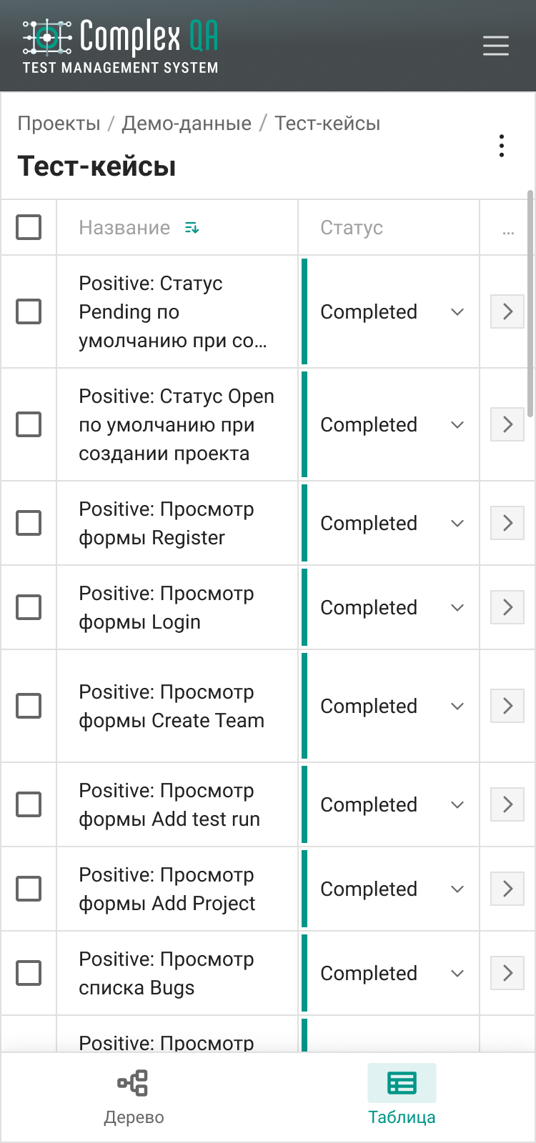Image resolution: width=536 pixels, height=1143 pixels.
Task: Open the three-dot page options menu
Action: click(502, 146)
